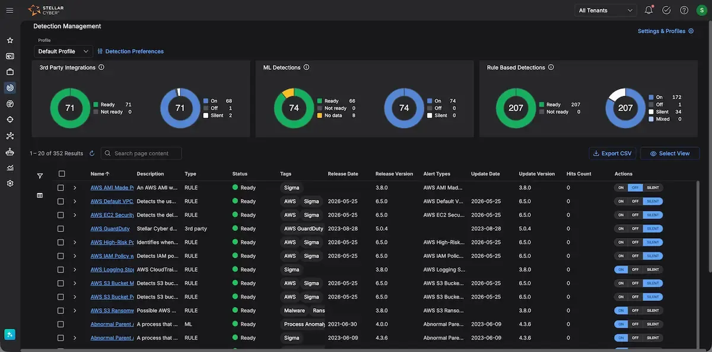Viewport: 712px width, 352px height.
Task: Focus the Search page content field
Action: (x=141, y=153)
